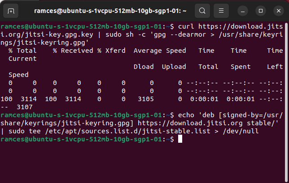Click the 'Xferd' column header
Viewport: 289px width, 183px height.
115,51
